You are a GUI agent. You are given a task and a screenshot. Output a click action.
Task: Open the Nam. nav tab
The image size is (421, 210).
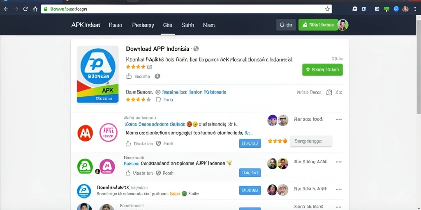(x=209, y=25)
